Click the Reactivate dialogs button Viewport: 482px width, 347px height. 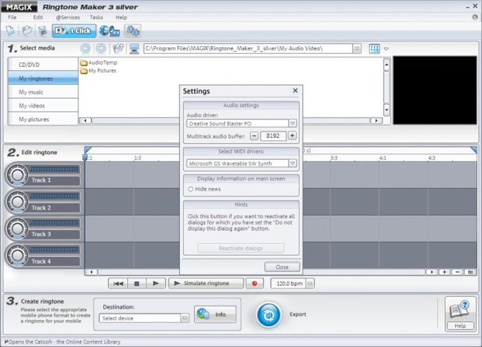click(x=241, y=248)
